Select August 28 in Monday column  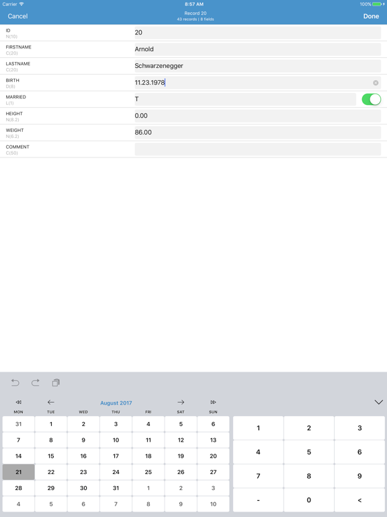(x=18, y=488)
